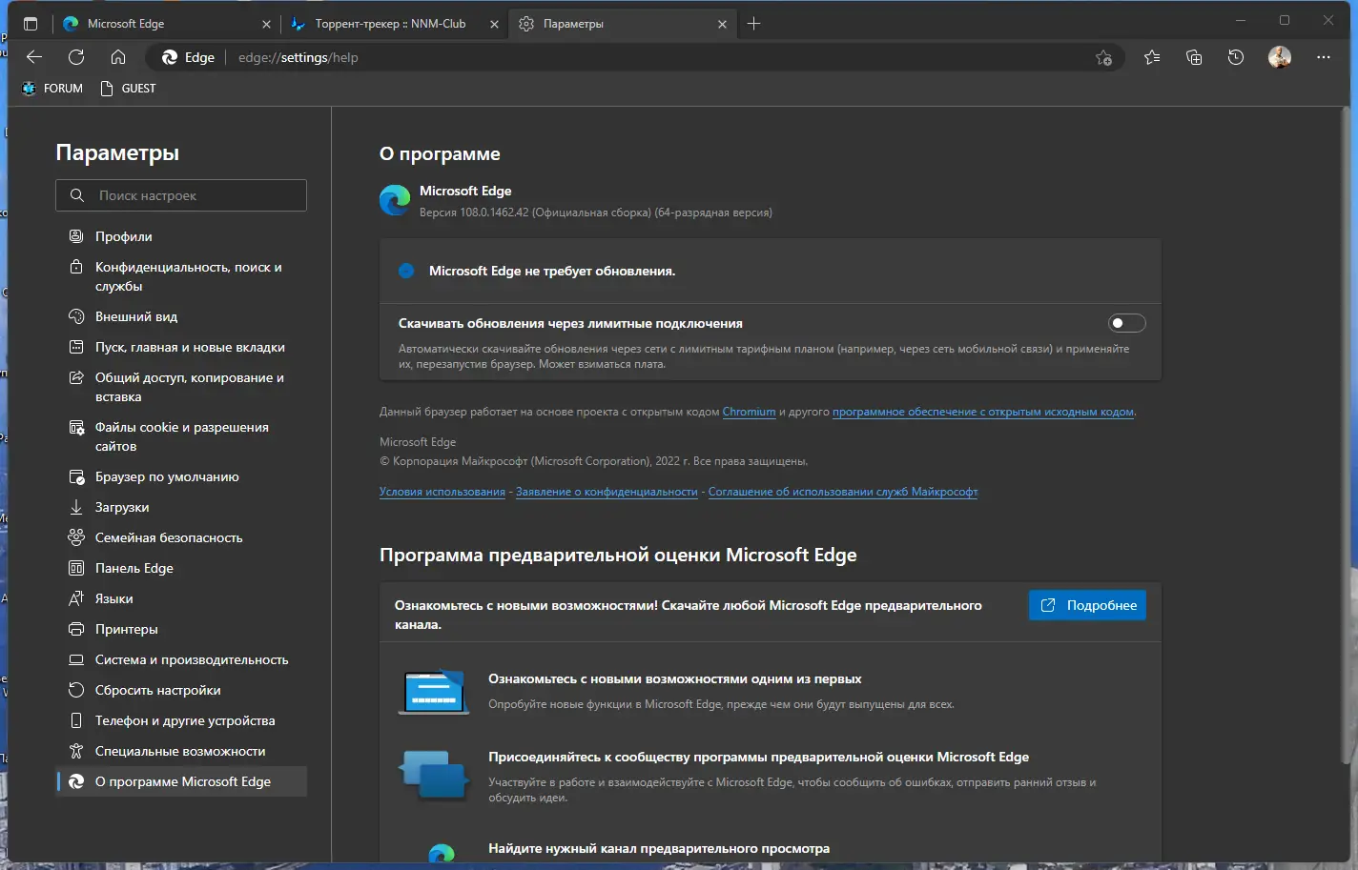Open browsing history panel
Viewport: 1358px width, 870px height.
click(1236, 57)
